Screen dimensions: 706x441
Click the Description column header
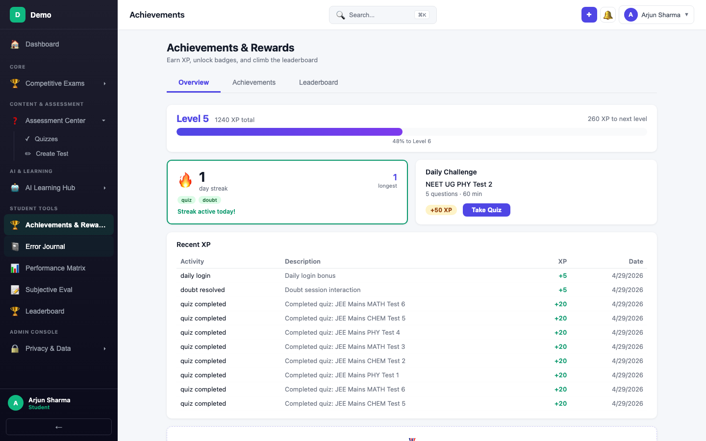tap(303, 262)
